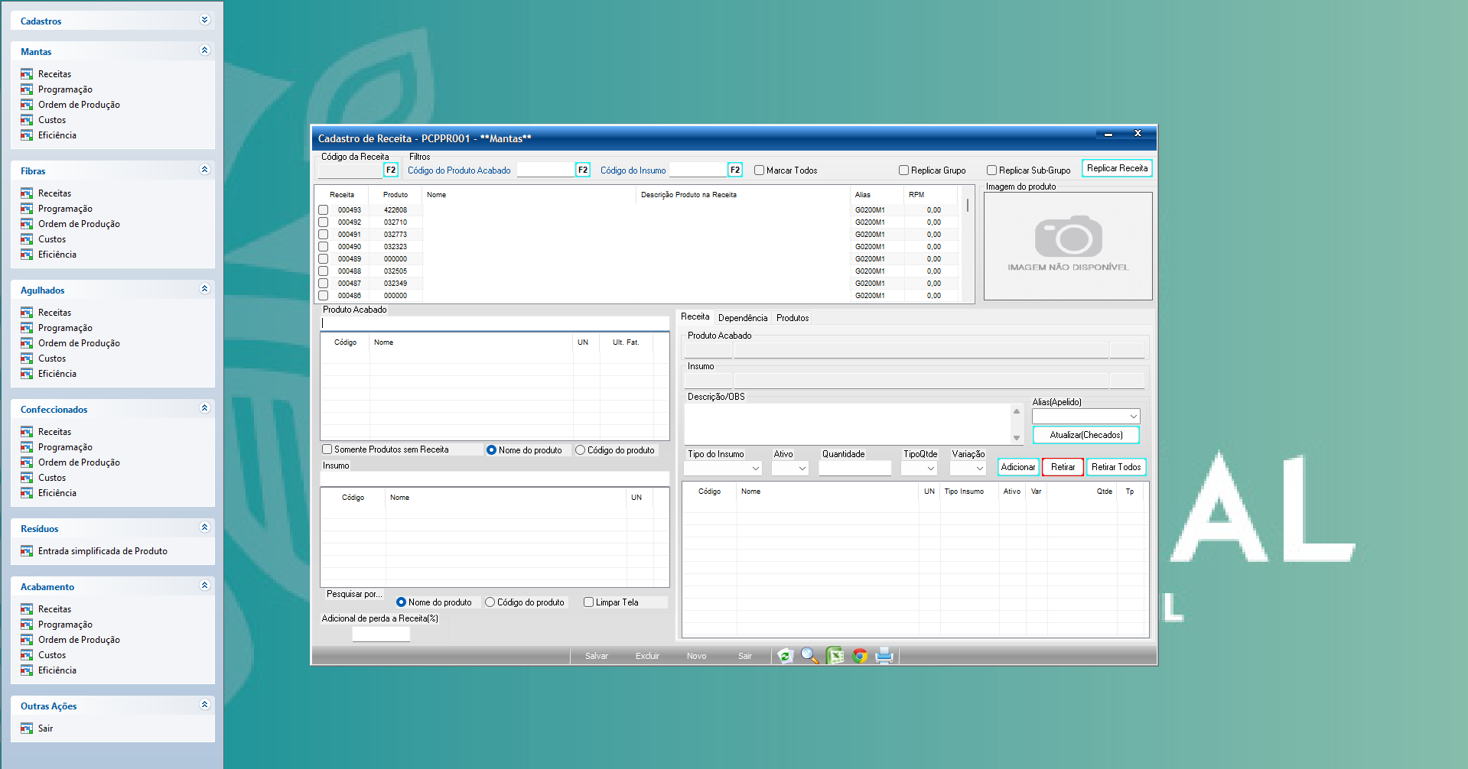Open Receitas under Mantas in the sidebar
Screen dimensions: 1468x769
point(54,74)
